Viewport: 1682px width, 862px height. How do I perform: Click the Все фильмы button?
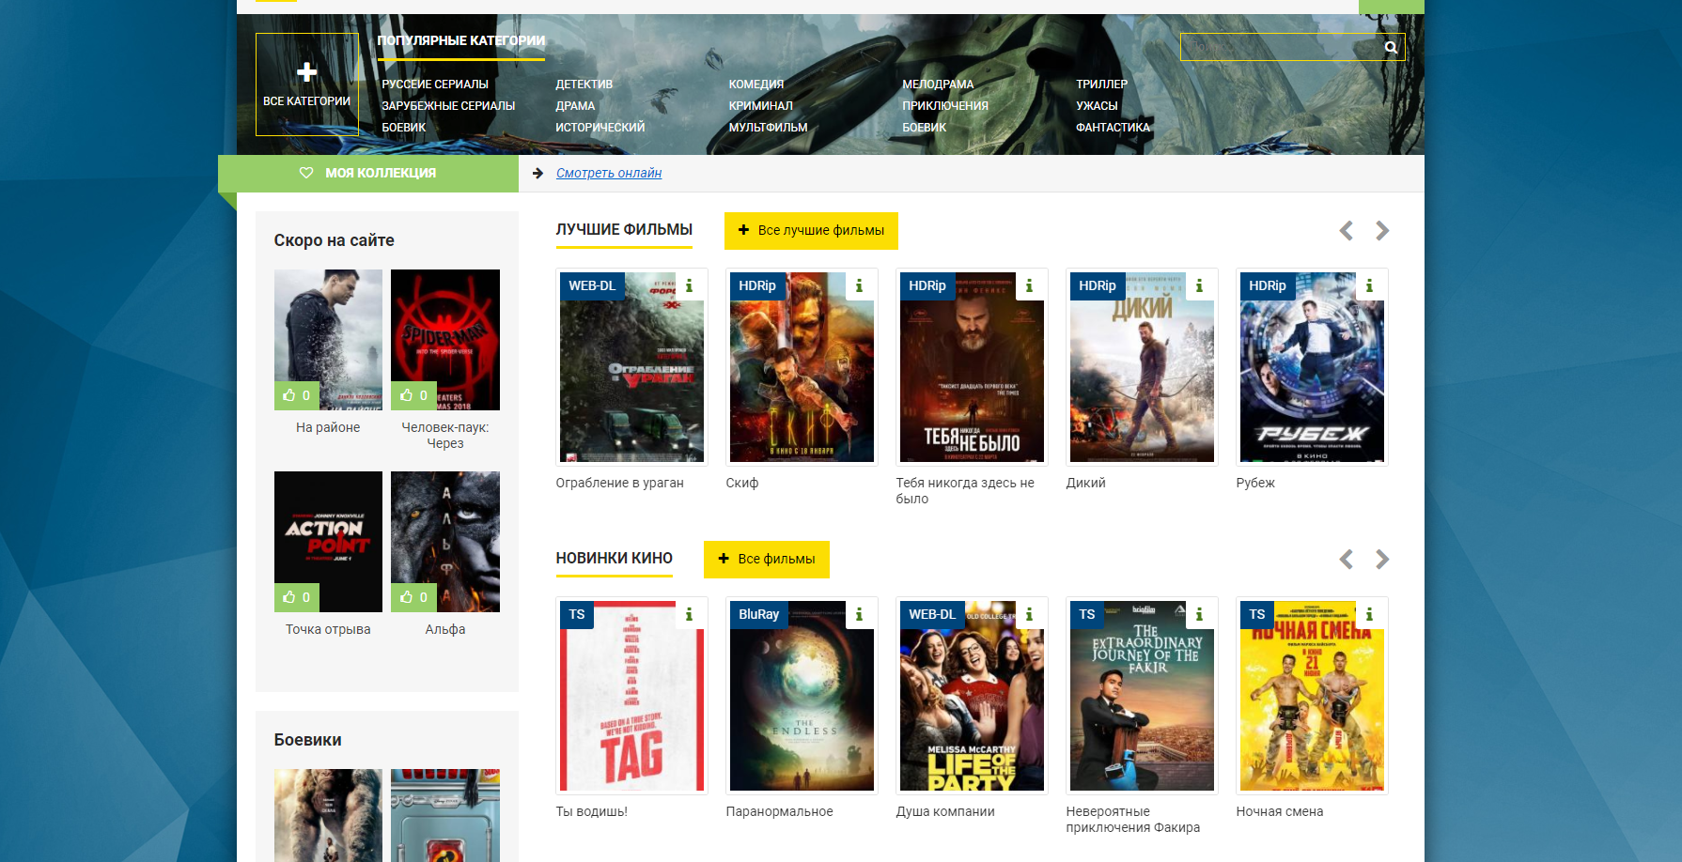point(767,560)
